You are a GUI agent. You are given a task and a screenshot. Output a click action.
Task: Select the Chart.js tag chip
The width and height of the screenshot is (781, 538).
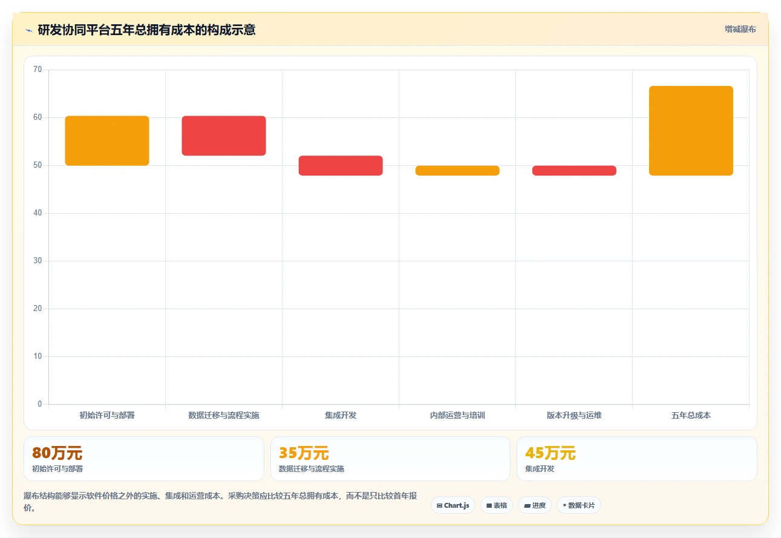click(x=453, y=505)
